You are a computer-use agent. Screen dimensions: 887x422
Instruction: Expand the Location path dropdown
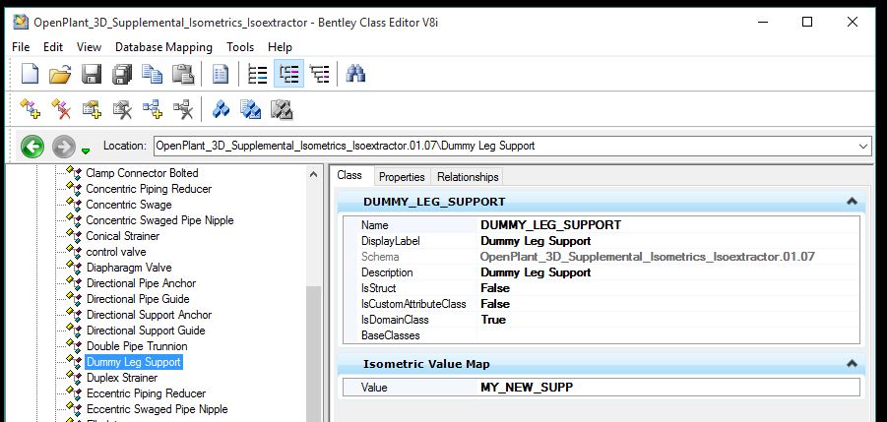[863, 146]
